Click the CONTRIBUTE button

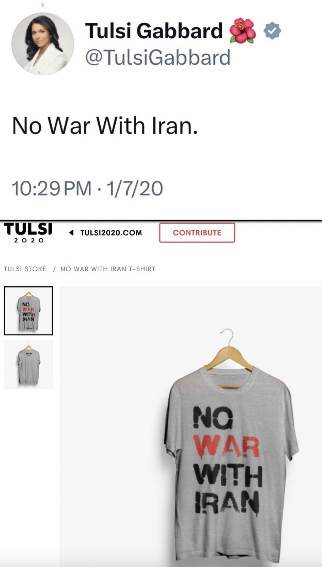pyautogui.click(x=197, y=232)
